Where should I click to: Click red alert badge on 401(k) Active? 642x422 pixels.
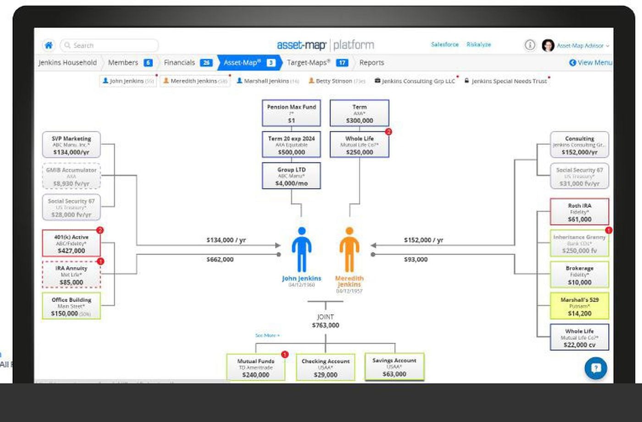tap(100, 230)
